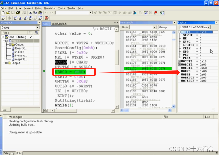Select the Debug Log tab
The height and width of the screenshot is (155, 219).
coord(9,153)
